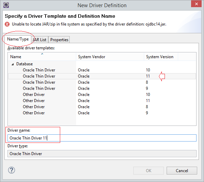Click the red error icon beside message
This screenshot has height=182, width=204.
[7, 24]
